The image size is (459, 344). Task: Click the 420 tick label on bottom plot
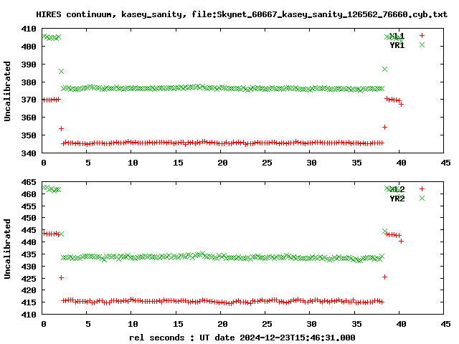(x=29, y=290)
